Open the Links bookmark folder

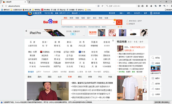[x=88, y=10]
